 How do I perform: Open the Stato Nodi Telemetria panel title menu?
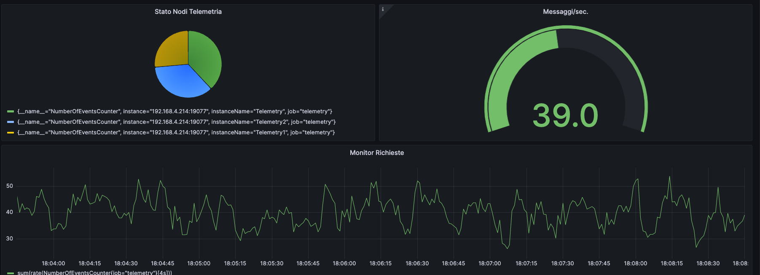click(x=188, y=12)
